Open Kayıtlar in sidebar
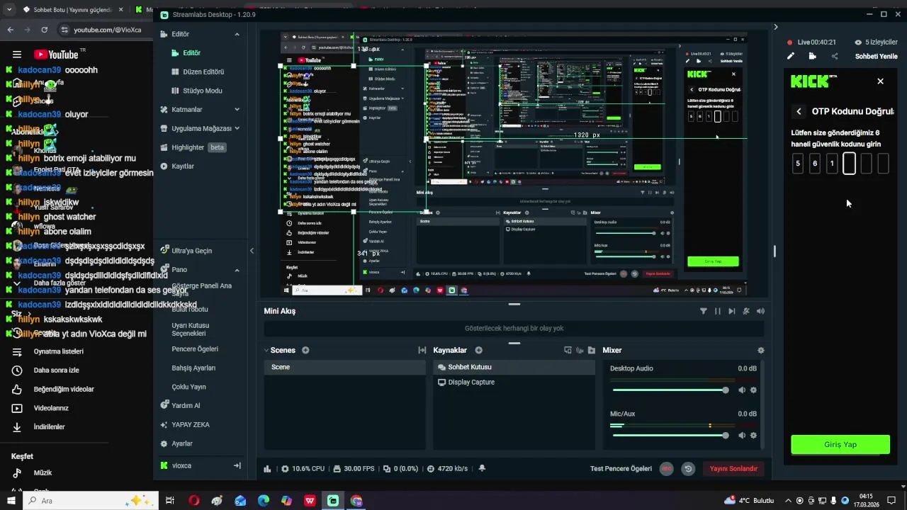The image size is (907, 510). pos(176,166)
